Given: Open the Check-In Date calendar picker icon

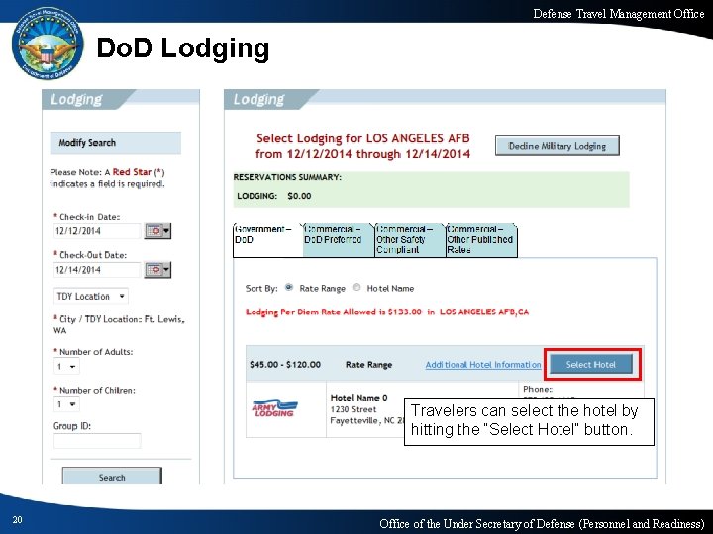Looking at the screenshot, I should [157, 231].
